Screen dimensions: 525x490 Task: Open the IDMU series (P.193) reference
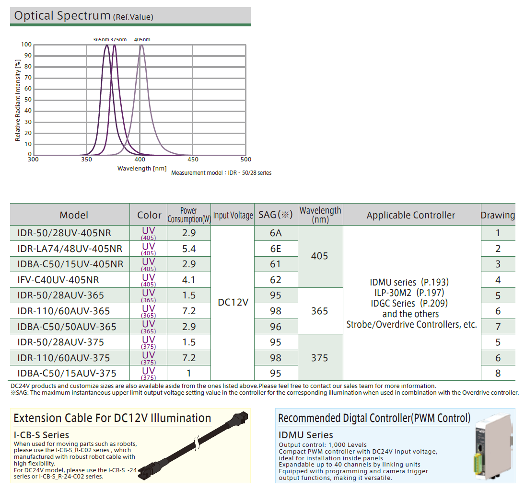click(x=409, y=282)
